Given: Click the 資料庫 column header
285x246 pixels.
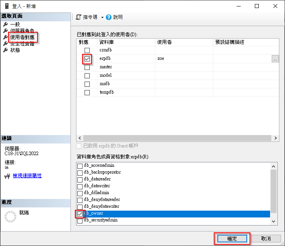Looking at the screenshot, I should tap(126, 42).
